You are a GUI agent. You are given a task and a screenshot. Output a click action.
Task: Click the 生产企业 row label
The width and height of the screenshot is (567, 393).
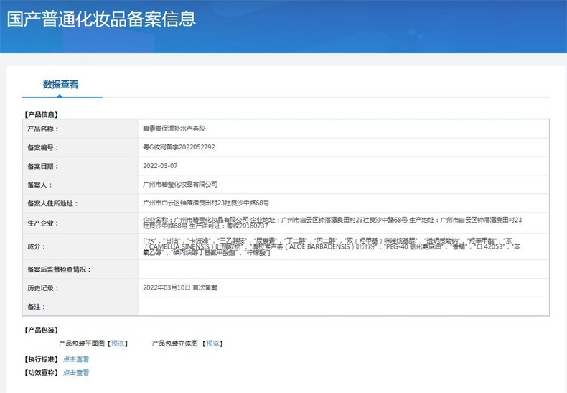pos(42,223)
